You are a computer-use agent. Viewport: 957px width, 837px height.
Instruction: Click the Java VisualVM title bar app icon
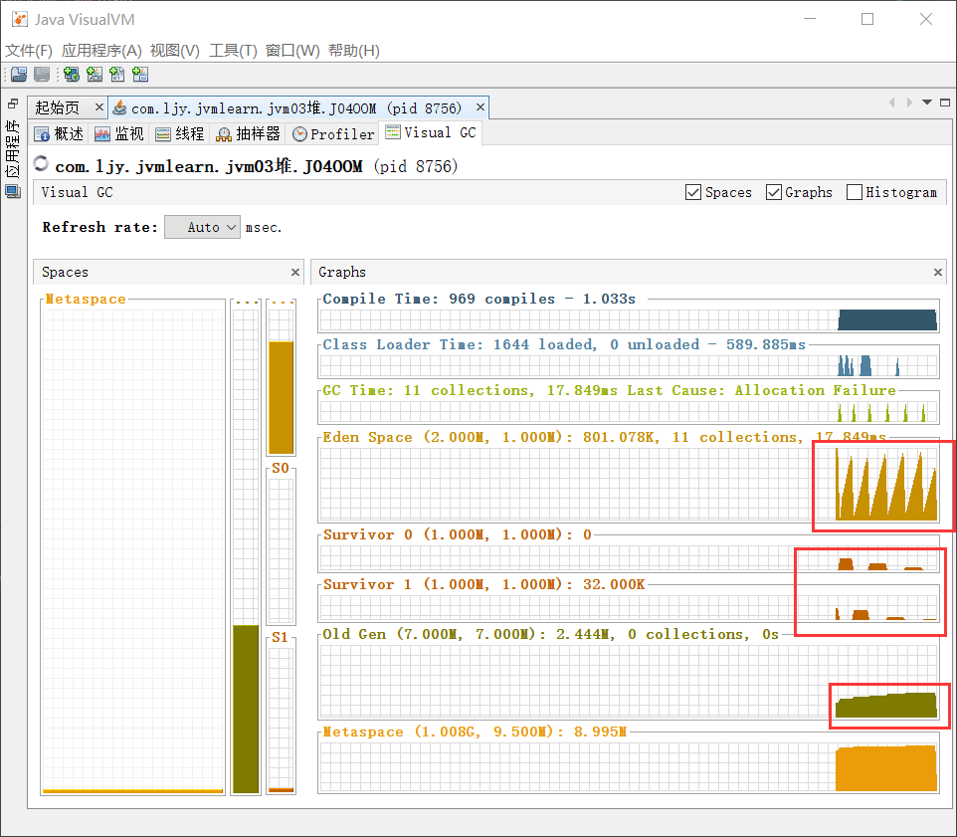point(20,20)
